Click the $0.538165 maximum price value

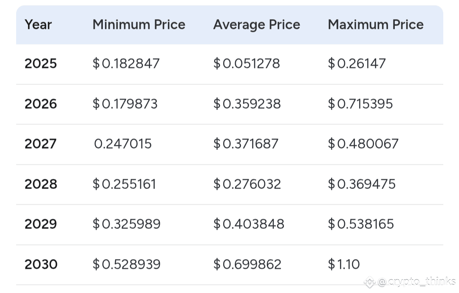pos(361,224)
